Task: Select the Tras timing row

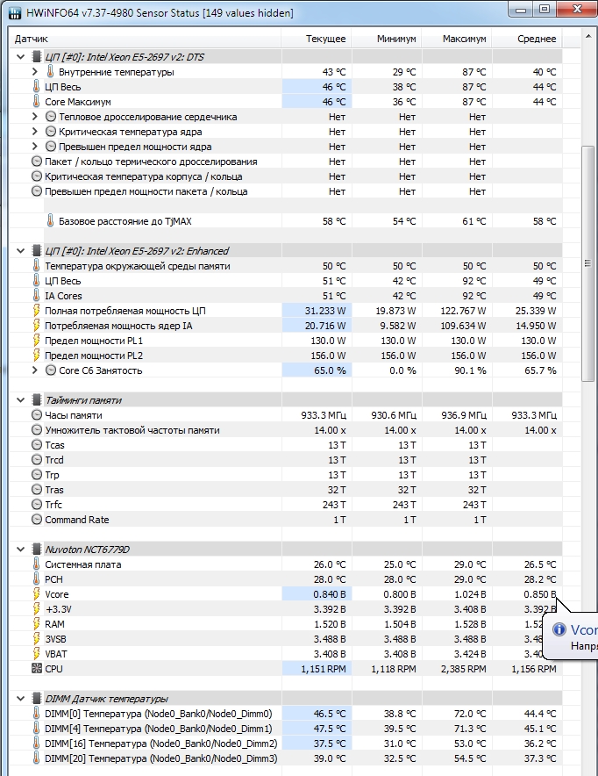Action: (x=286, y=490)
